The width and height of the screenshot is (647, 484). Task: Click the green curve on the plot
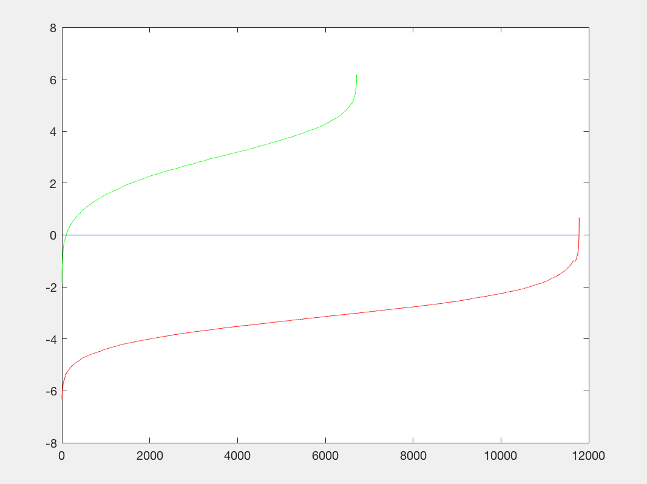237,150
